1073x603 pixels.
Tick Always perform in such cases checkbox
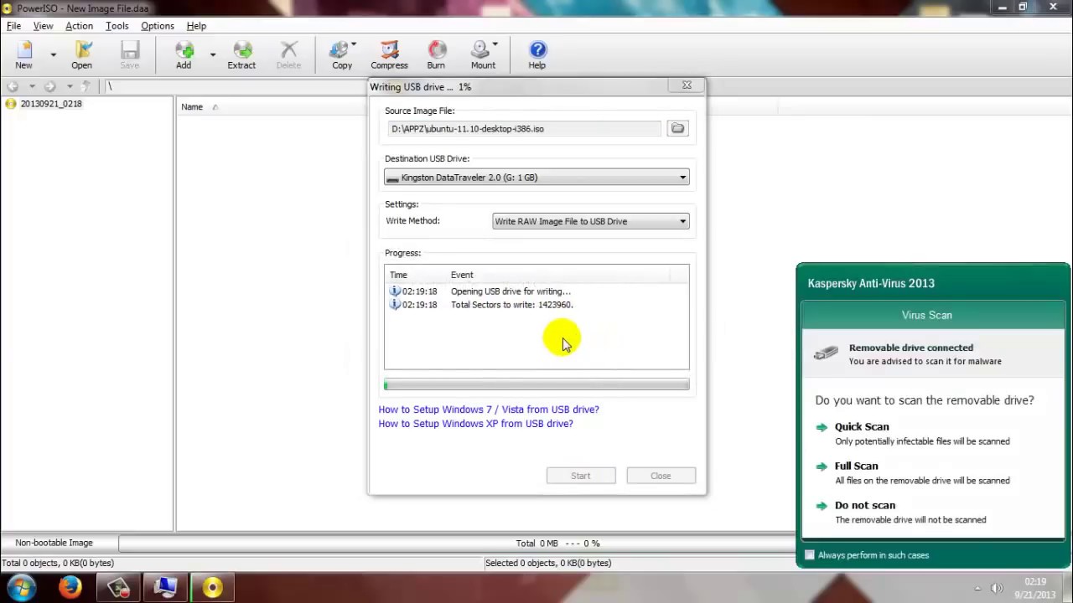point(810,555)
